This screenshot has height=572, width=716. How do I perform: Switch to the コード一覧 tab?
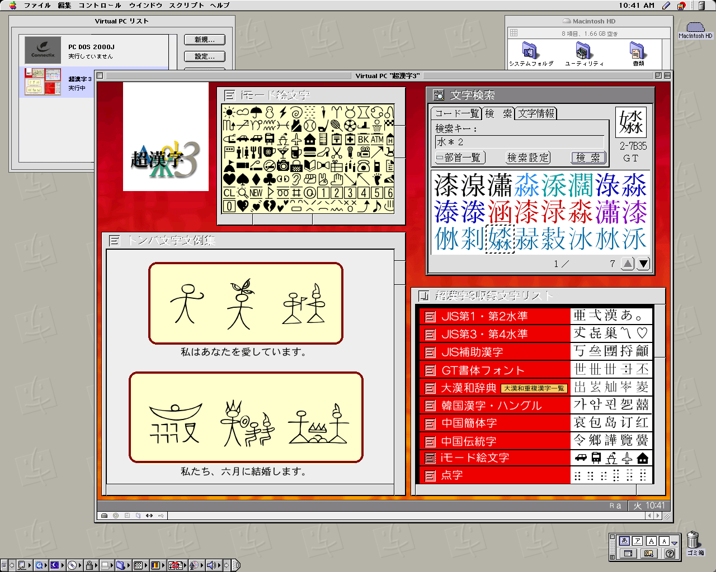[x=457, y=113]
